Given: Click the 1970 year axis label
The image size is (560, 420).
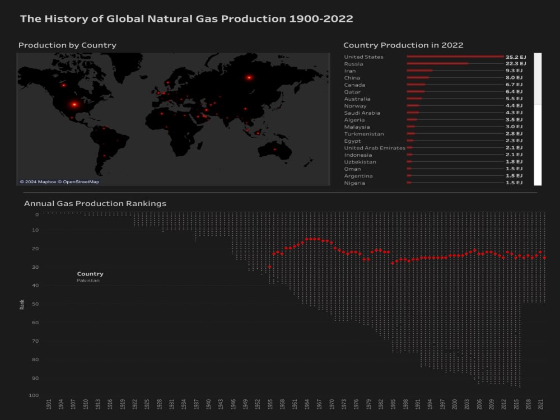Looking at the screenshot, I should (x=332, y=404).
